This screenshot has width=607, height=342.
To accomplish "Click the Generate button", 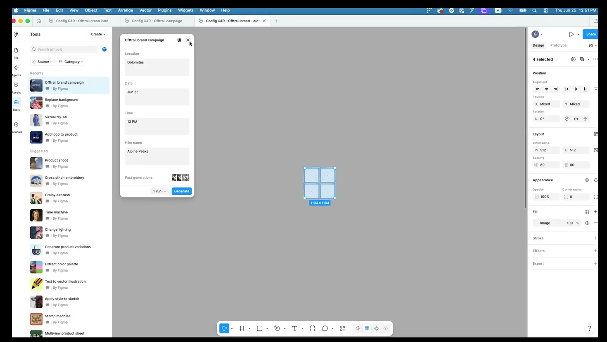I will [182, 191].
